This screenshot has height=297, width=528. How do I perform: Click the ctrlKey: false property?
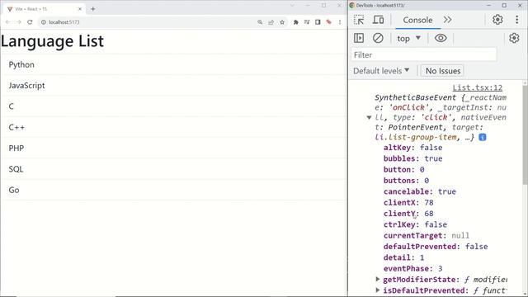pos(415,224)
